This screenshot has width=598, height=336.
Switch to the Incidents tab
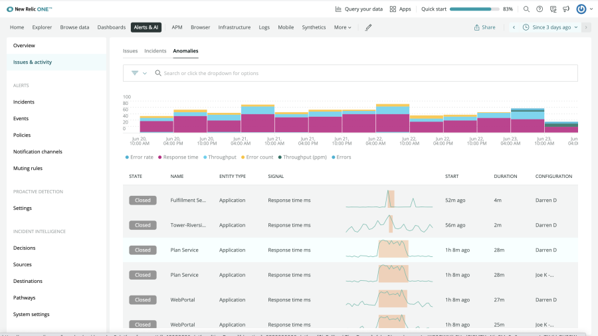point(155,50)
